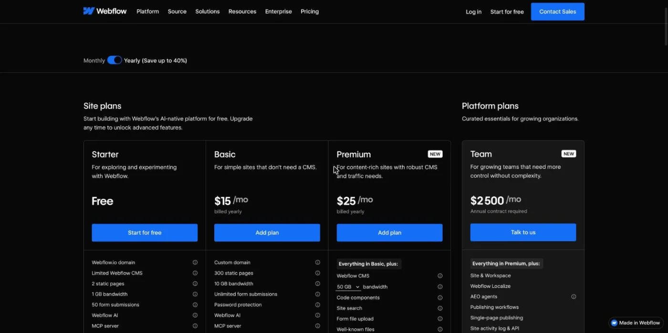Click the $25 /mo Premium price
The height and width of the screenshot is (333, 668).
click(355, 201)
